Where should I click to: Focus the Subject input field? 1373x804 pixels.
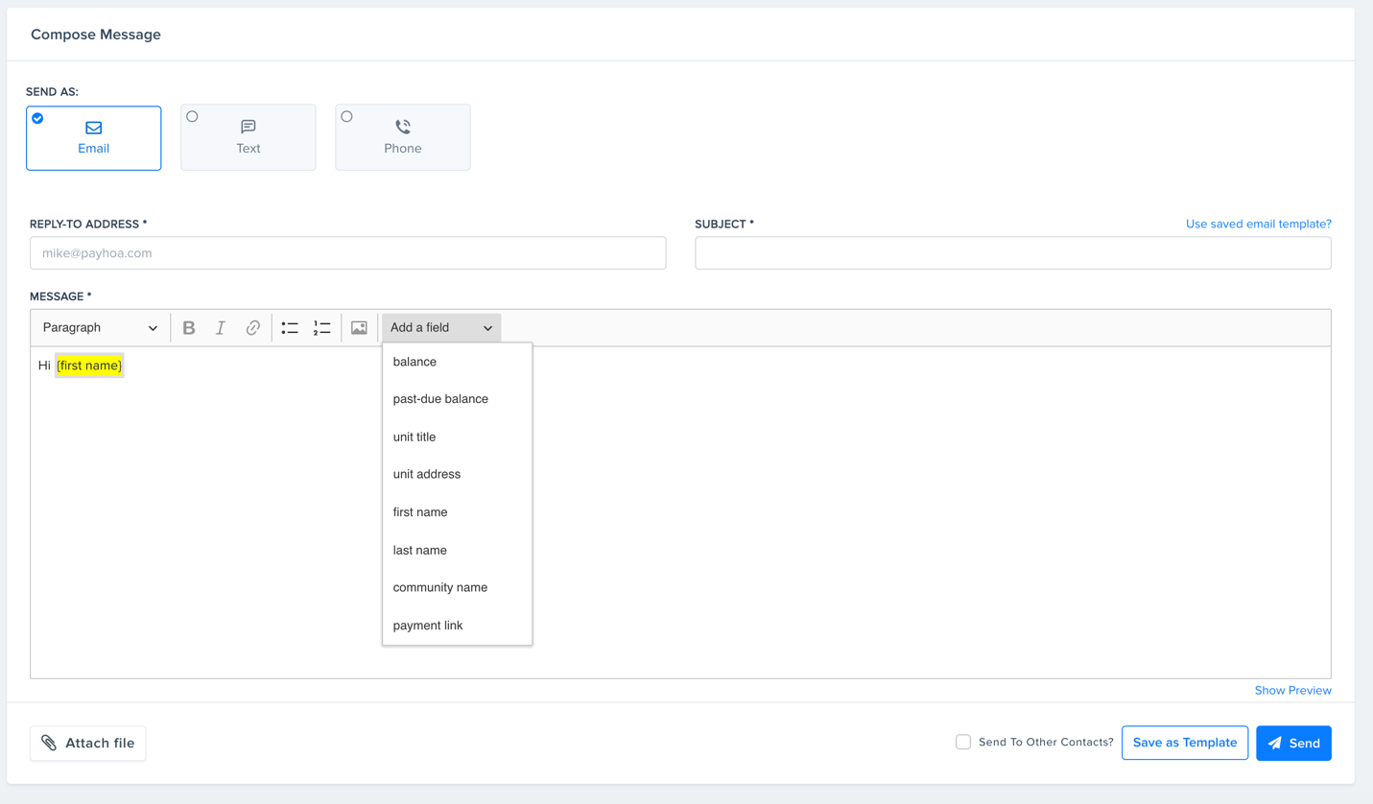tap(1013, 253)
